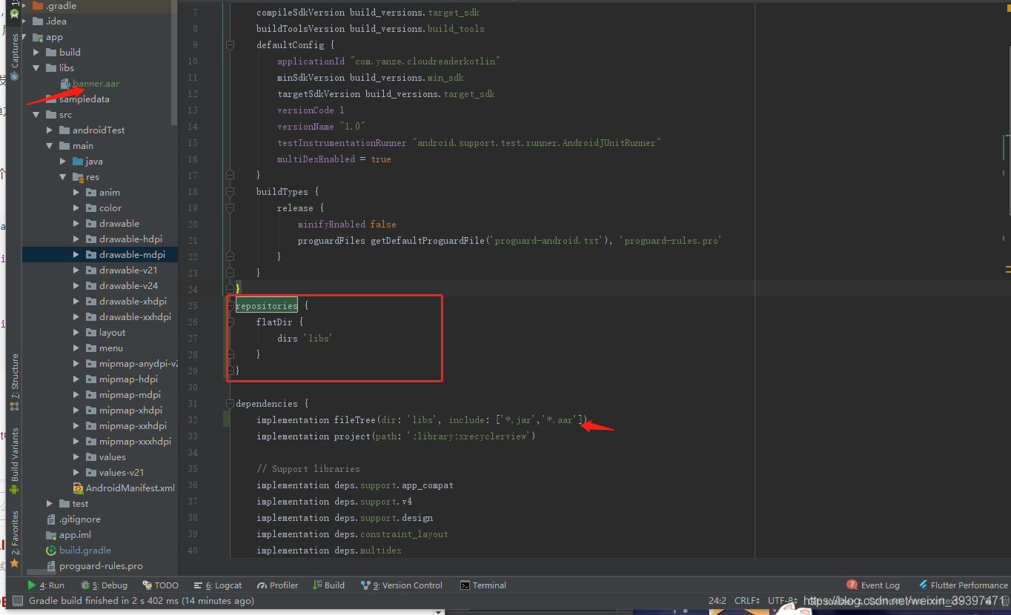The height and width of the screenshot is (615, 1011).
Task: Click the java source folder icon
Action: point(78,162)
